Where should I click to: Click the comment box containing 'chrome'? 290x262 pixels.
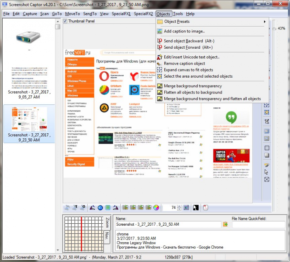click(200, 240)
